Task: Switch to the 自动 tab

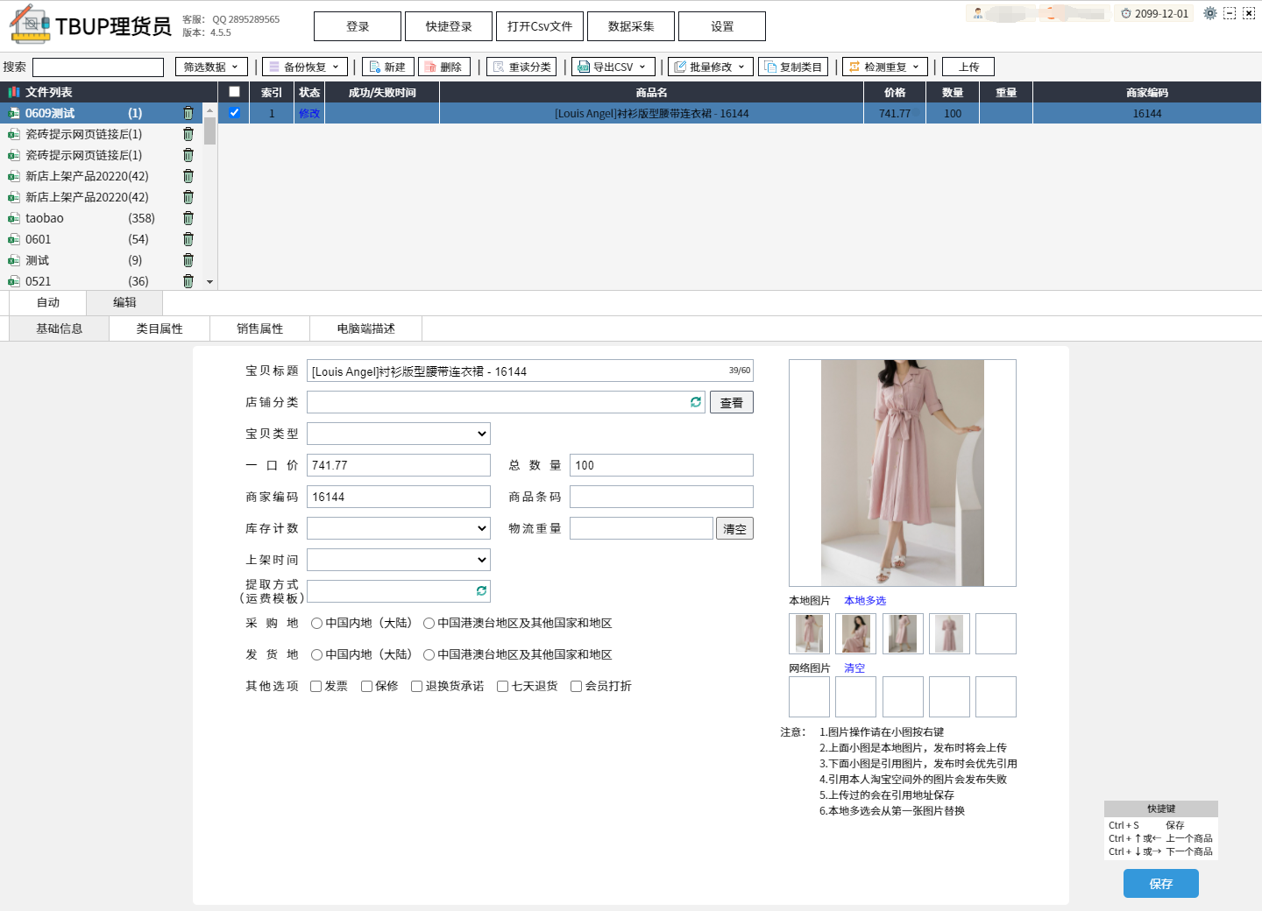Action: pyautogui.click(x=48, y=302)
